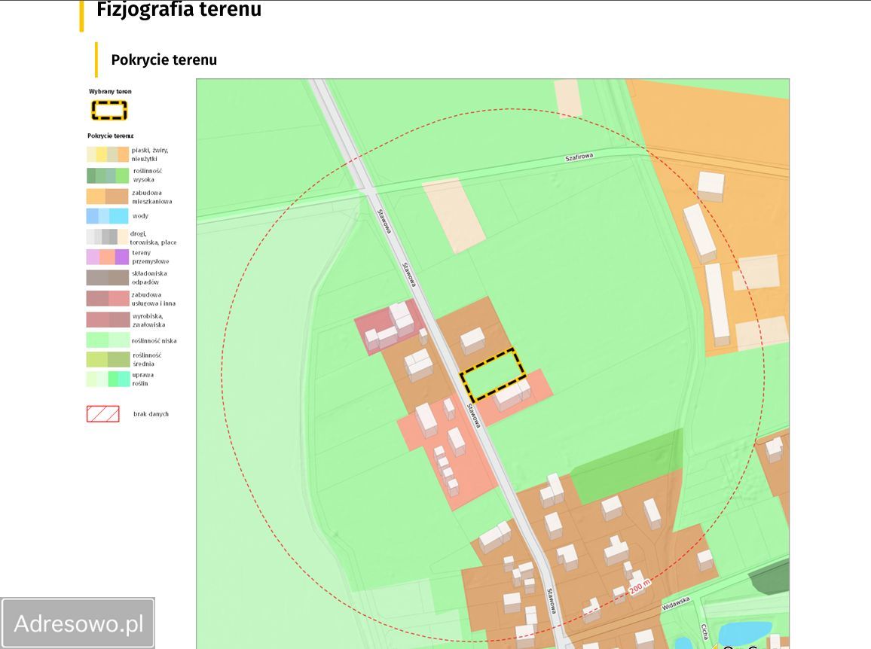The image size is (871, 649).
Task: Select the Szafirowa street label
Action: point(579,157)
